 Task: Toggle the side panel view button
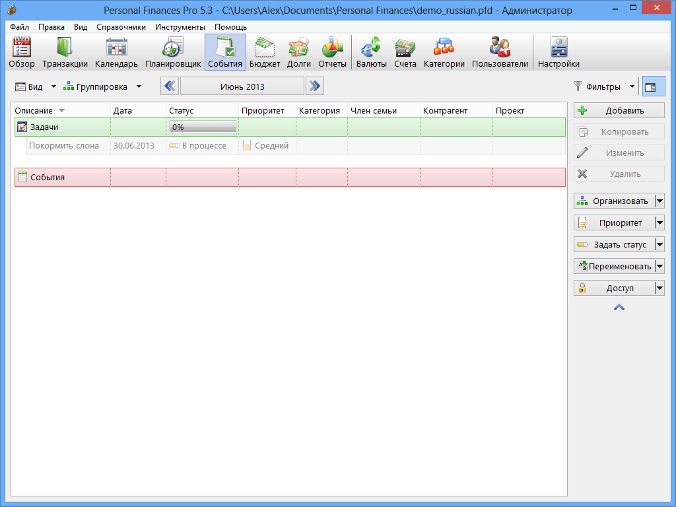pyautogui.click(x=654, y=86)
